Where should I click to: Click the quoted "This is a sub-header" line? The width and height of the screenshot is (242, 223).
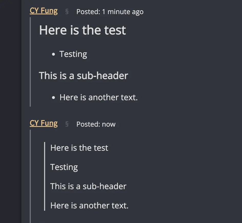[x=88, y=186]
